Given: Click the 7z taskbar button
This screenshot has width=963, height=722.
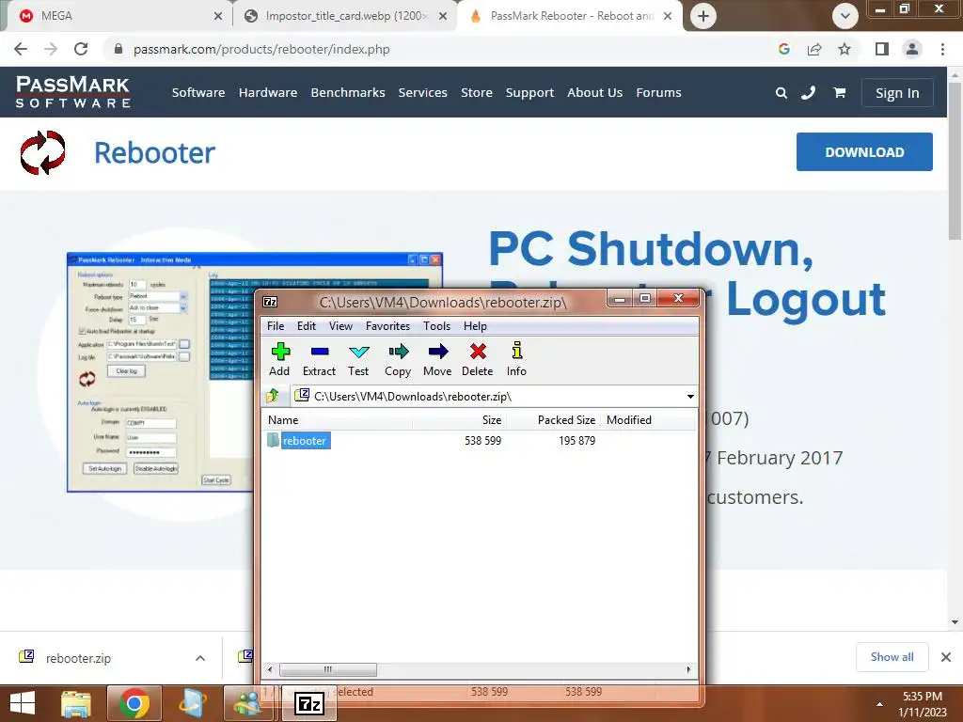Looking at the screenshot, I should (x=309, y=703).
